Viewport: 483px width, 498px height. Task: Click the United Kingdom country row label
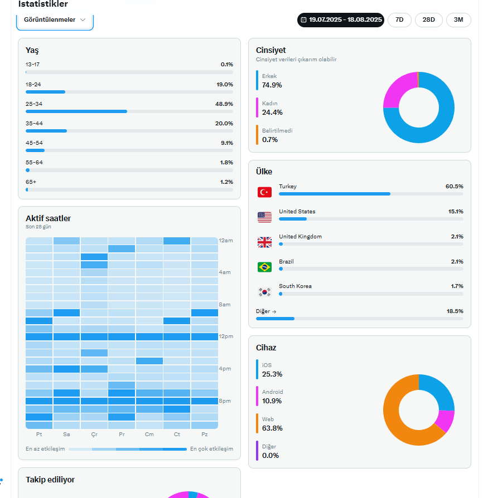(301, 237)
